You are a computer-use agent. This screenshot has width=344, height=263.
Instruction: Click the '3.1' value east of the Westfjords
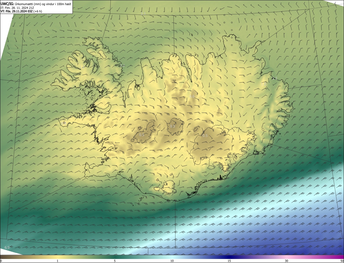pos(122,66)
